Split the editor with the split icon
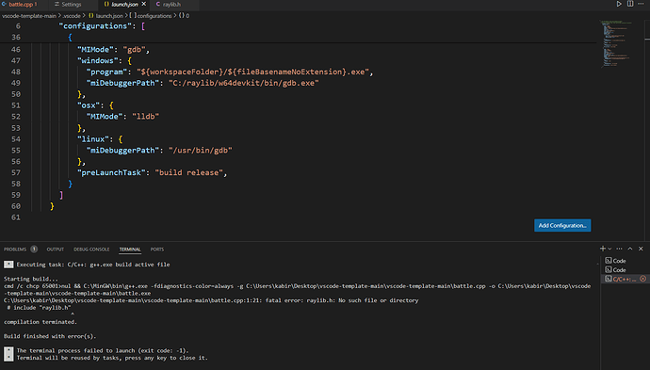This screenshot has width=650, height=370. (x=630, y=4)
